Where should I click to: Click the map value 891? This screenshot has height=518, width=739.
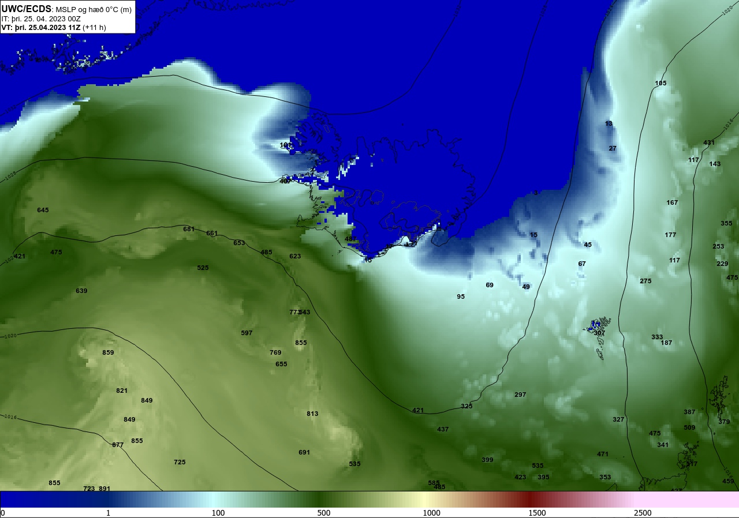104,489
